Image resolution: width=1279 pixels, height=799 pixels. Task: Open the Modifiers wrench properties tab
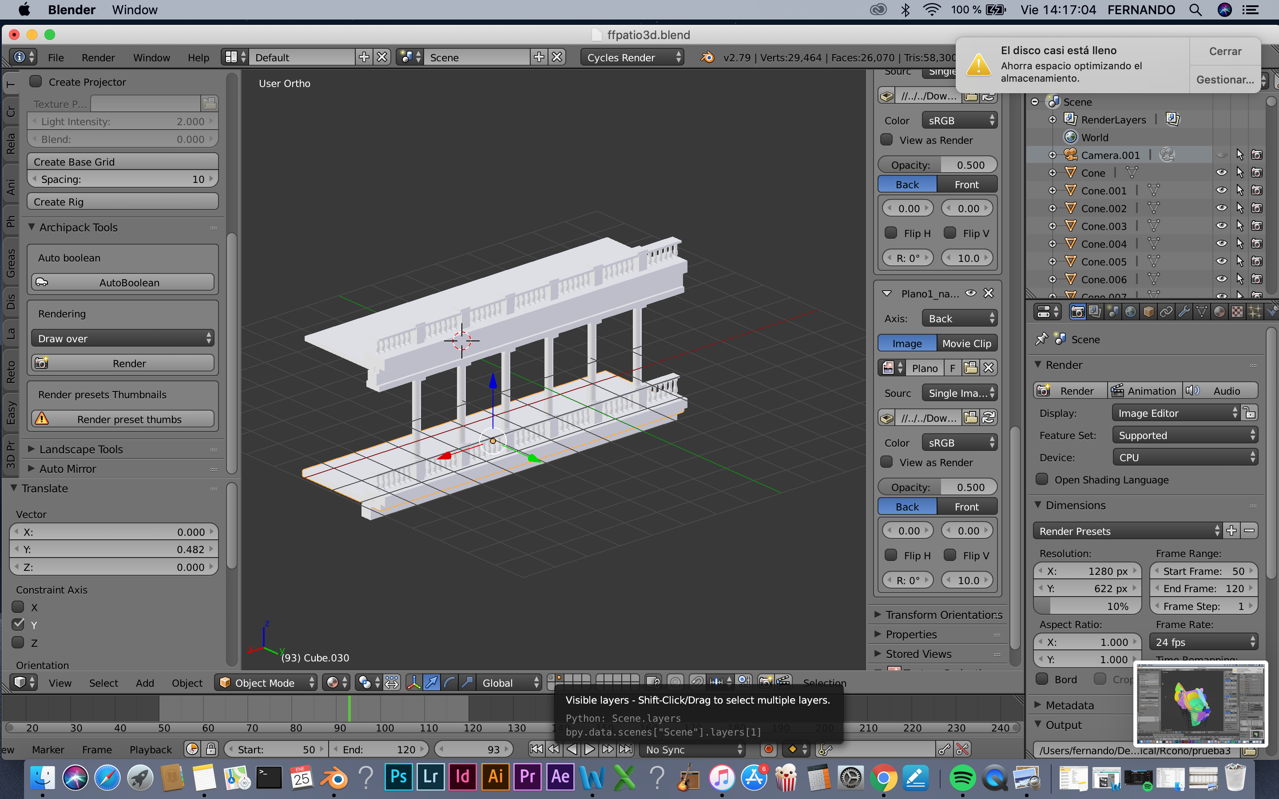[x=1184, y=312]
